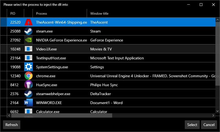Click the SystemSettings gear icon

[x=28, y=67]
